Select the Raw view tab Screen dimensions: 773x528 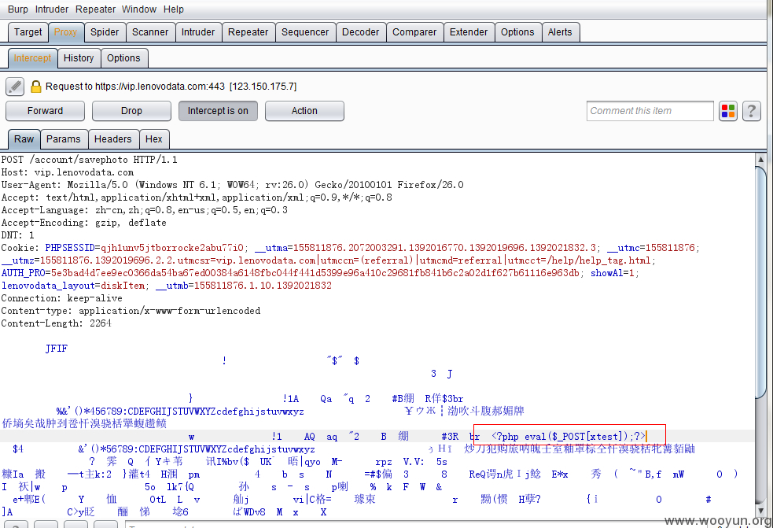[x=24, y=139]
